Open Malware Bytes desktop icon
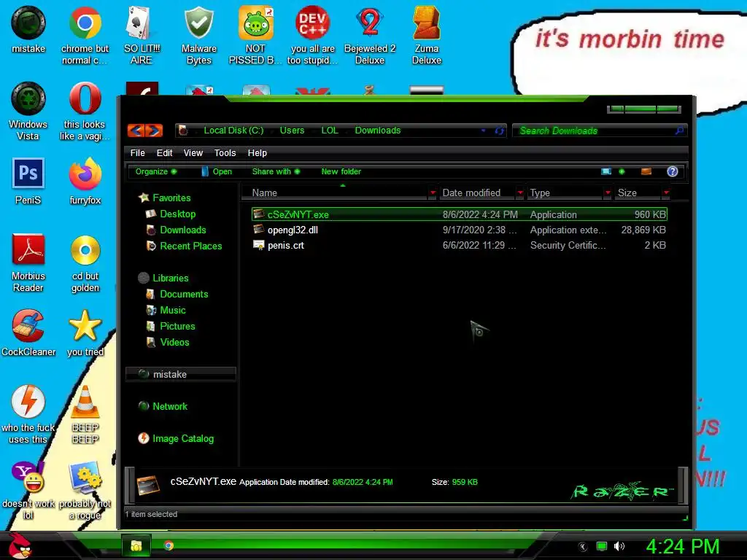 (x=198, y=34)
